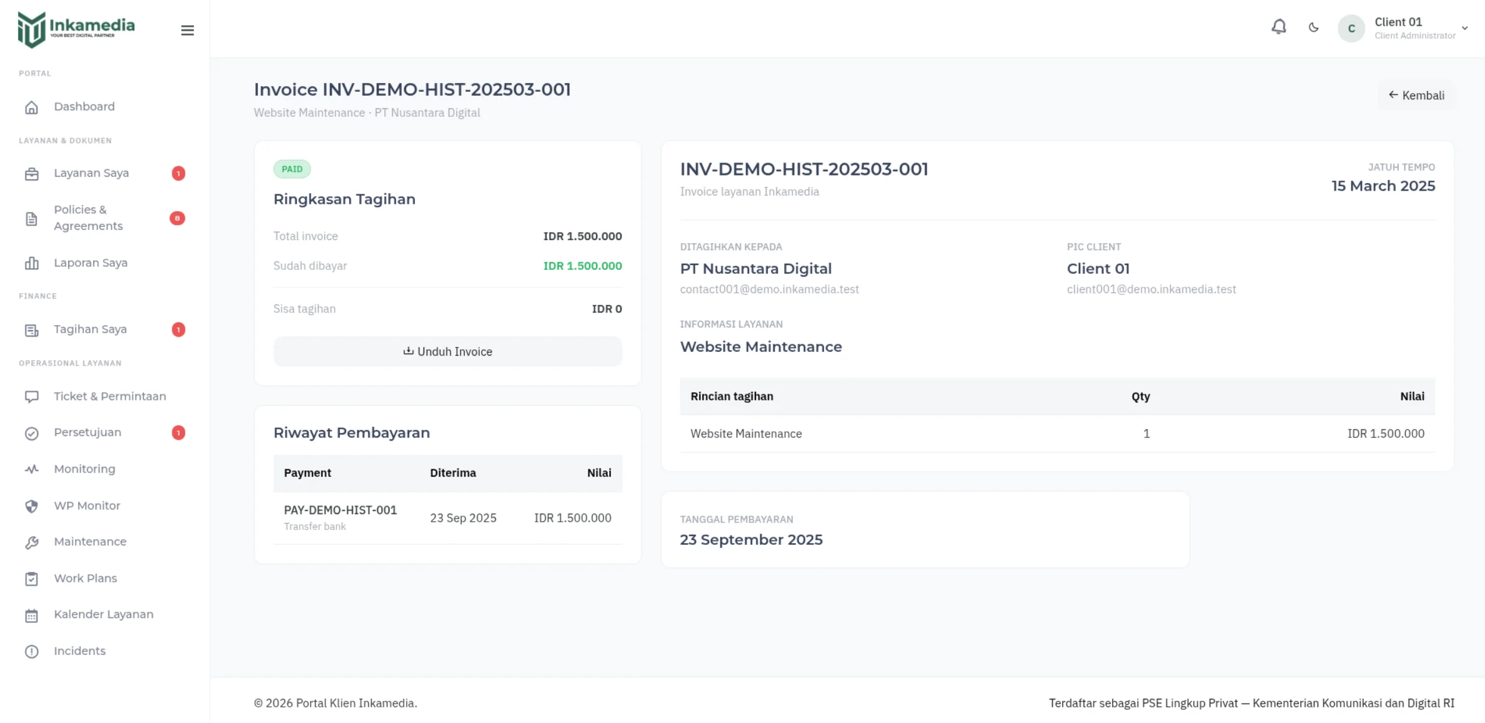Viewport: 1485px width, 723px height.
Task: Click the Client 01 avatar circle
Action: pos(1351,28)
